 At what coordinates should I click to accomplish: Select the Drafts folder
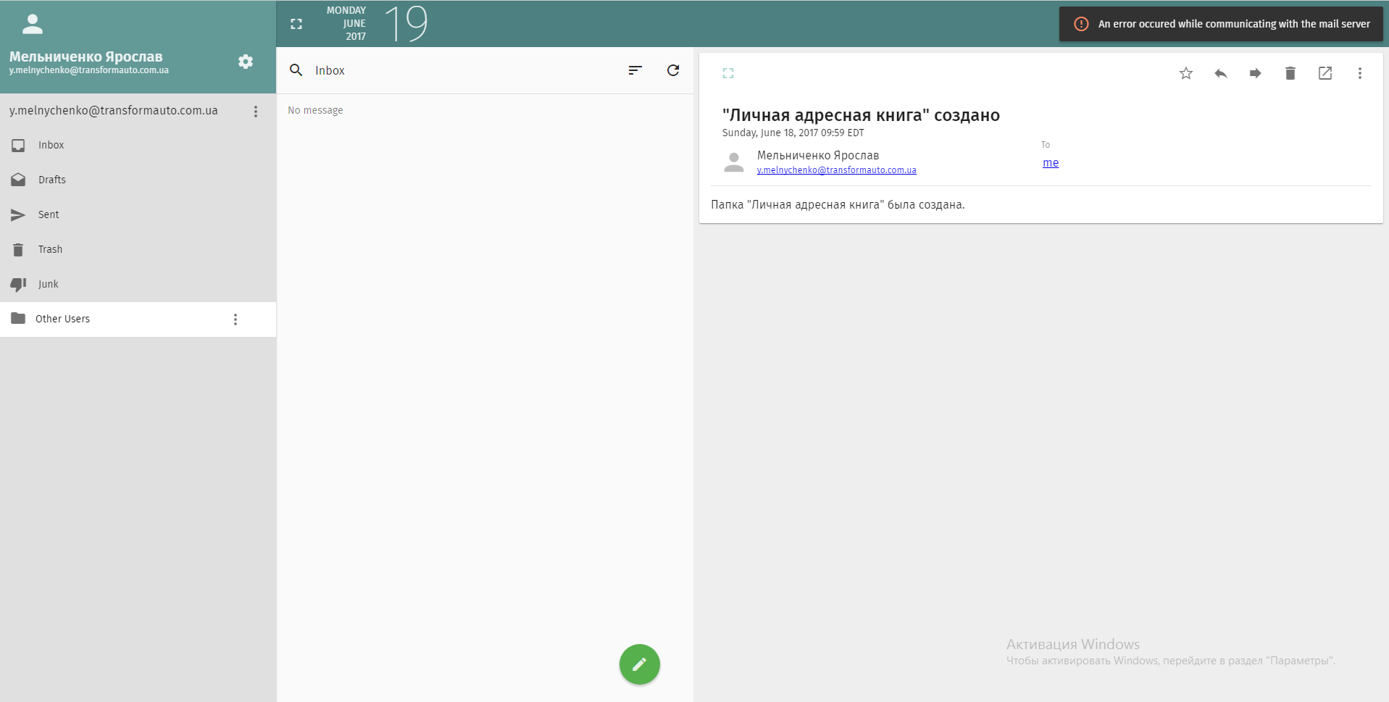coord(52,180)
